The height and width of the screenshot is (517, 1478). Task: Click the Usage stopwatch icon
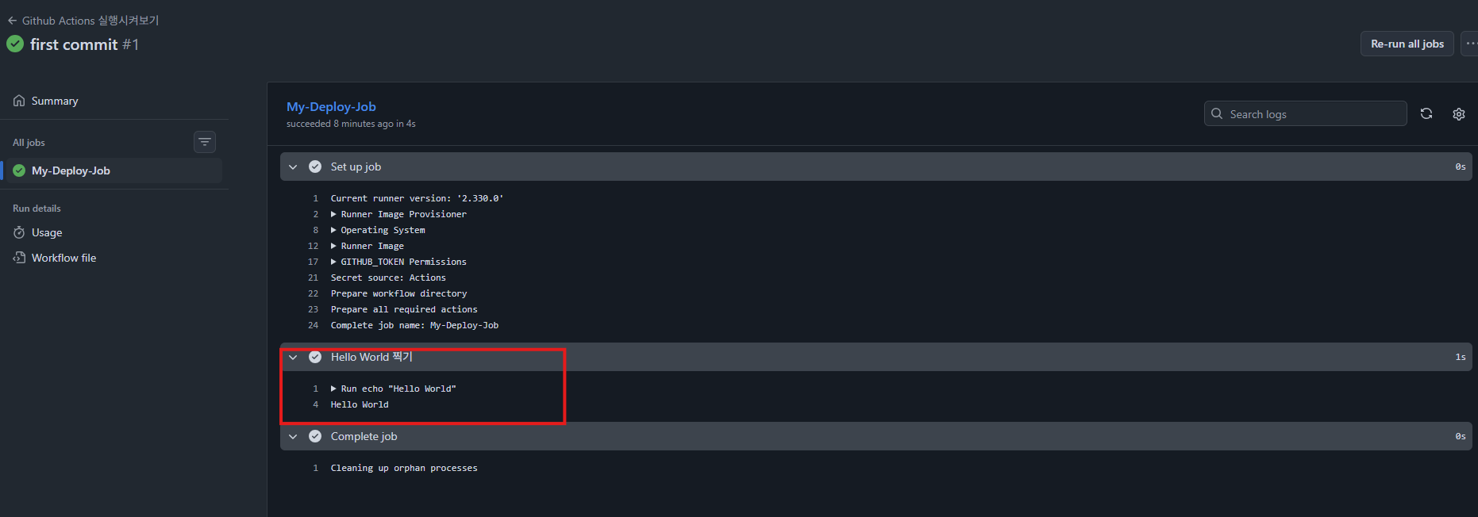[19, 232]
